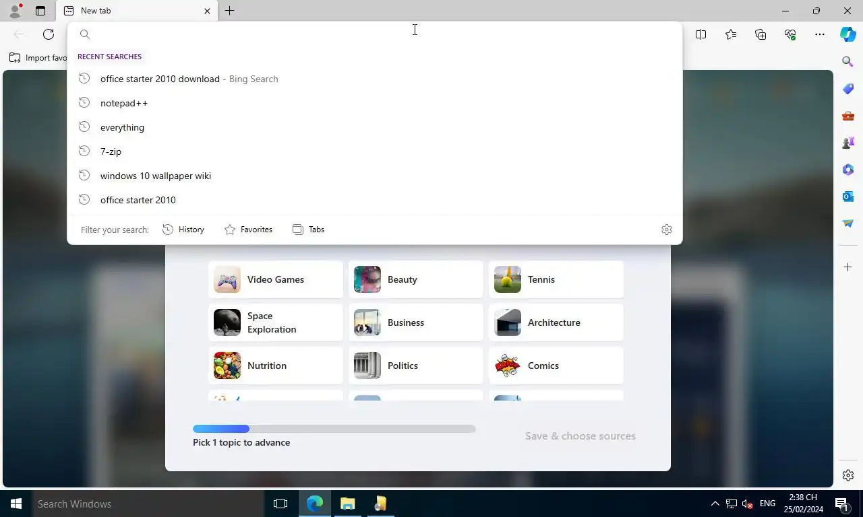Viewport: 863px width, 517px height.
Task: Open the Windows Start menu
Action: (16, 504)
